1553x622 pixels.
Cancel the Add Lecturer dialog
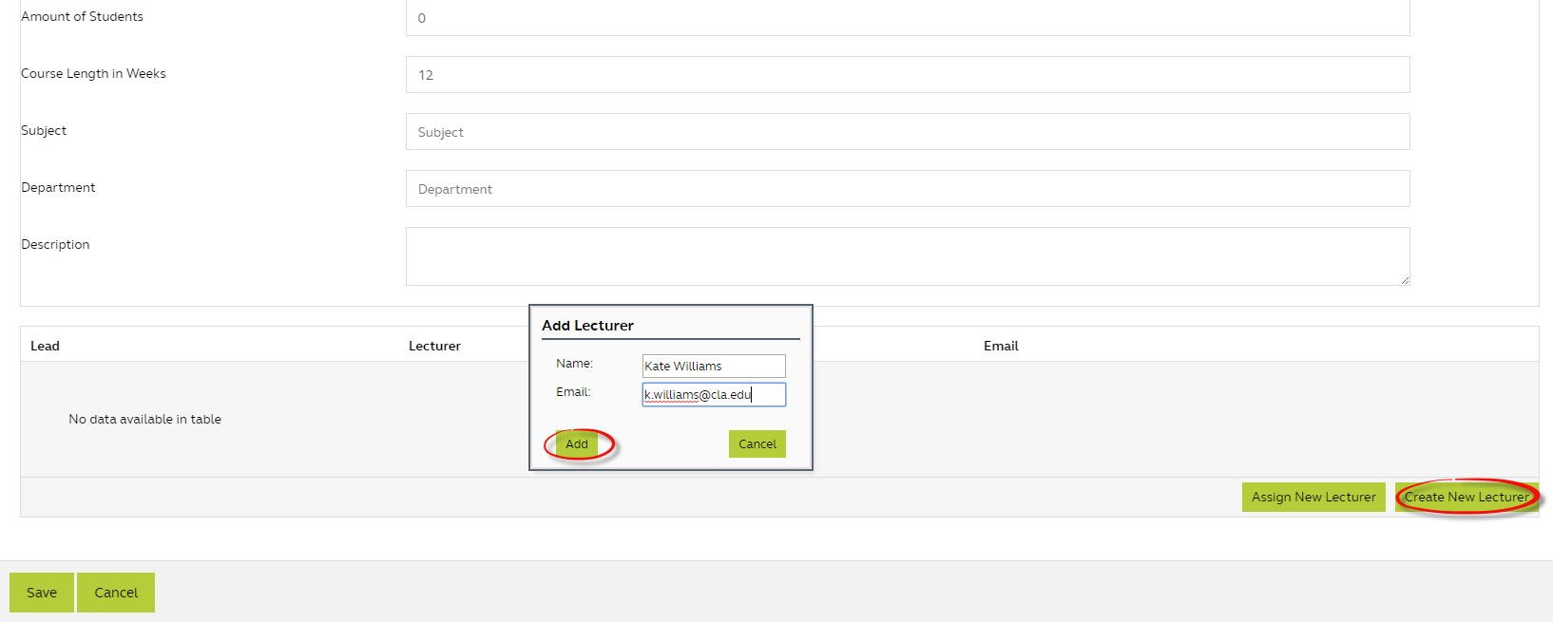tap(757, 443)
